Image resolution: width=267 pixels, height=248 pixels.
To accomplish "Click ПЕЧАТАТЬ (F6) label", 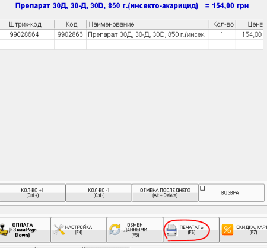I will [x=191, y=230].
